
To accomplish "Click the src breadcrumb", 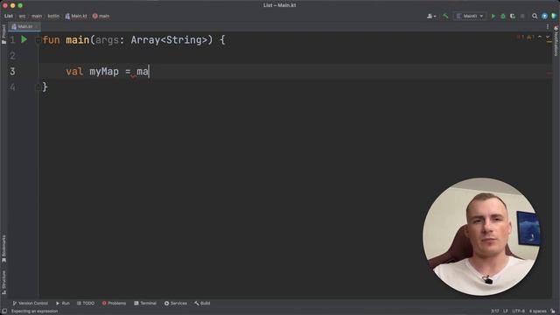I will tap(22, 16).
